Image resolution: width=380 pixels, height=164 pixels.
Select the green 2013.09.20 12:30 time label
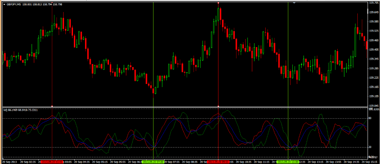click(288, 162)
